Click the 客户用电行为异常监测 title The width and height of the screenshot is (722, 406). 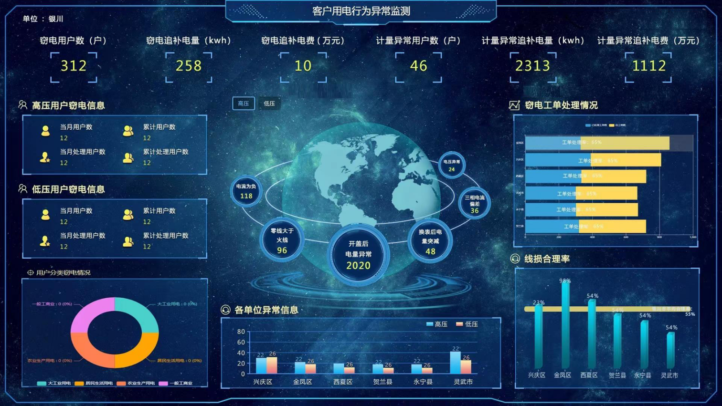pyautogui.click(x=361, y=11)
